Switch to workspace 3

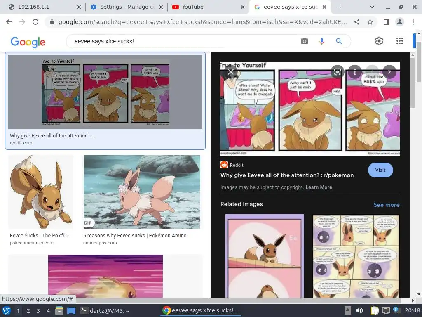pyautogui.click(x=38, y=310)
